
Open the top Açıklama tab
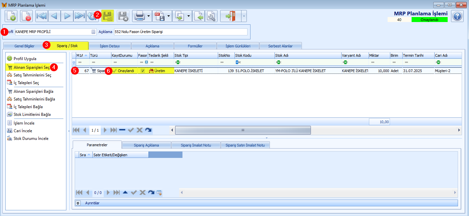pyautogui.click(x=152, y=46)
